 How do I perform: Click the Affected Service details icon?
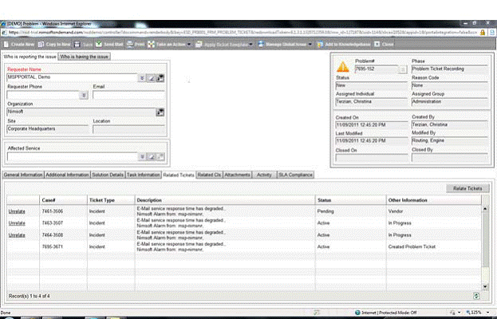(160, 156)
